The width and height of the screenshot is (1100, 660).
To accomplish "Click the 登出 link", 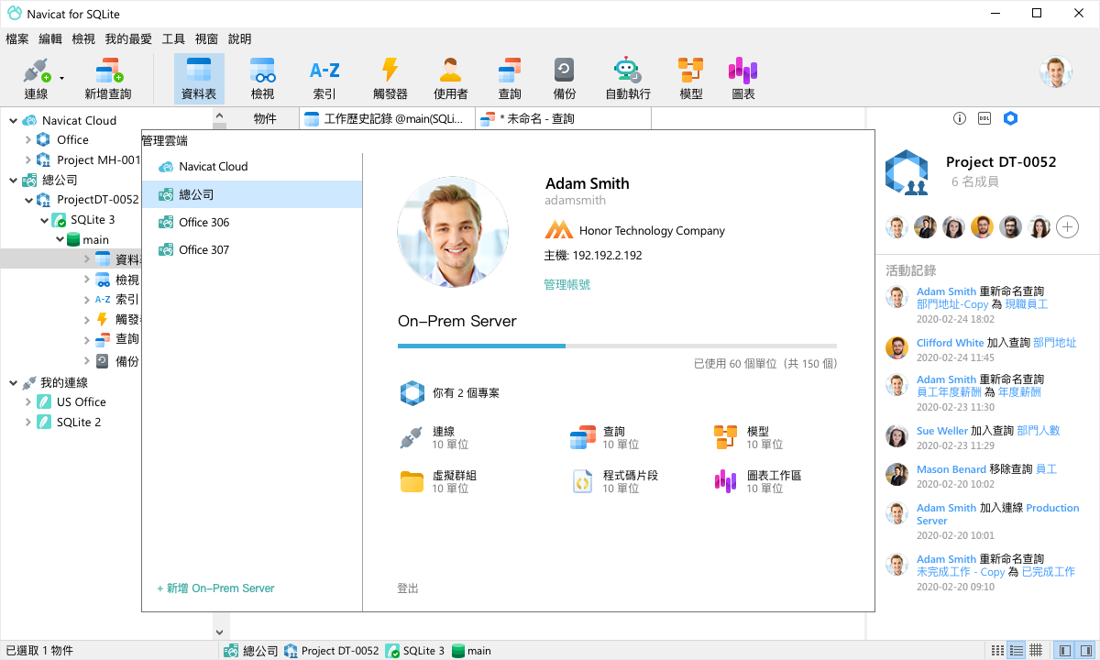I will pos(408,588).
